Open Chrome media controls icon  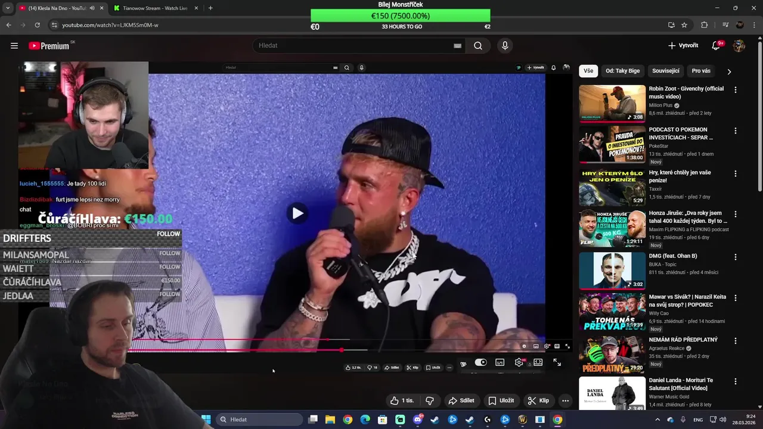tap(725, 25)
